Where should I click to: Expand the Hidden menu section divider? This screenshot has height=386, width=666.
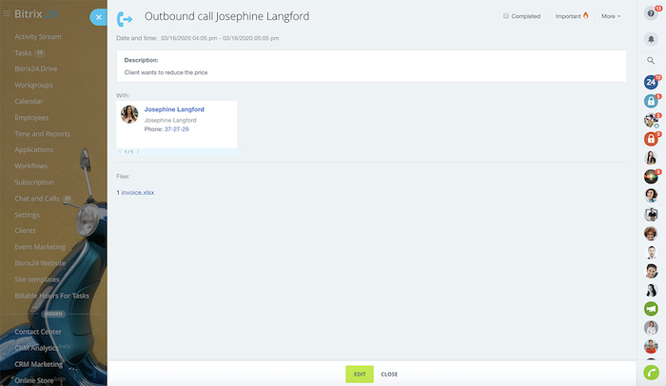[x=53, y=313]
